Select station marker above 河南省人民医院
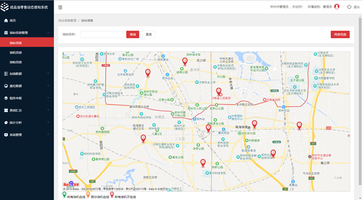 (x=219, y=92)
